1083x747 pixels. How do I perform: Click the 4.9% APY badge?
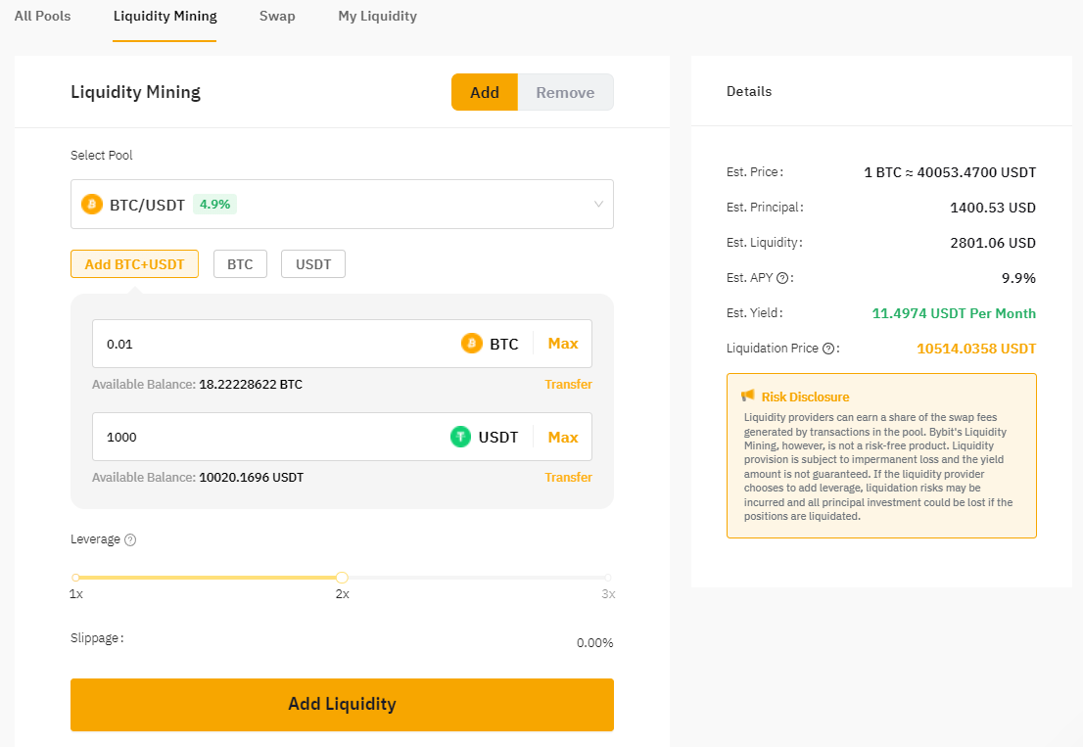coord(214,205)
